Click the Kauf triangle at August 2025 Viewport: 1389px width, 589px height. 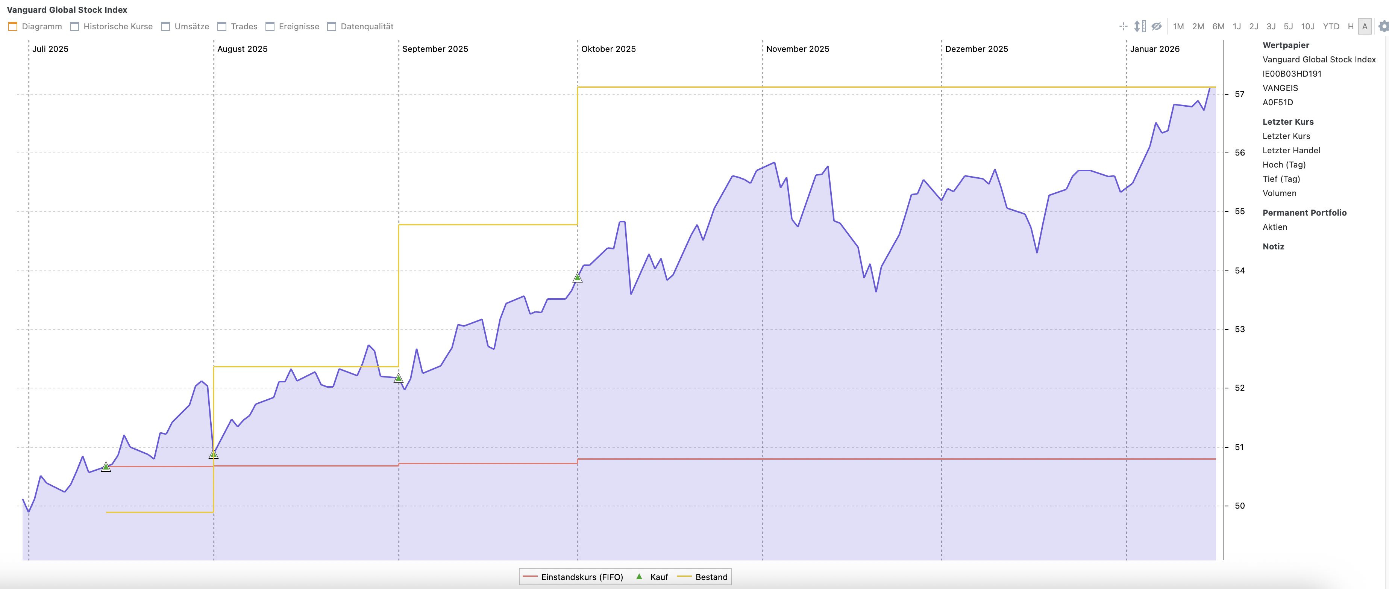214,455
